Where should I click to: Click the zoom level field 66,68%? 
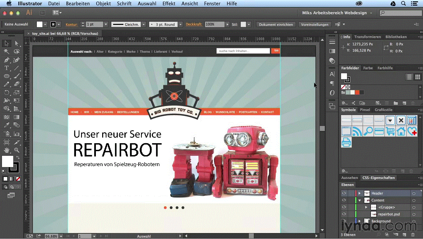tap(51, 236)
